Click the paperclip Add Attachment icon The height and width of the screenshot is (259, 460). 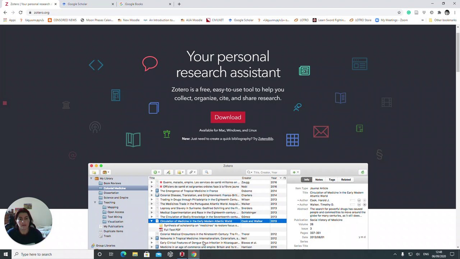tap(192, 172)
